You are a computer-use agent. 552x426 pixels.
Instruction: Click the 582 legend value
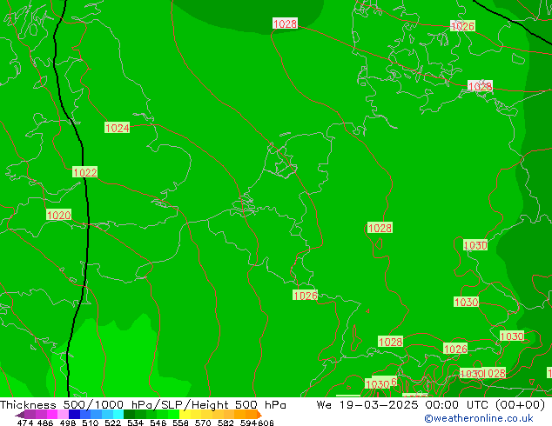coord(226,423)
